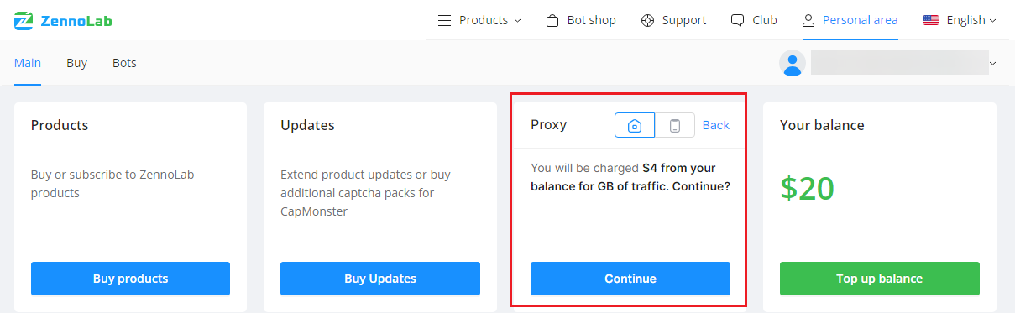Click the Continue button in Proxy card
The image size is (1015, 313).
630,279
